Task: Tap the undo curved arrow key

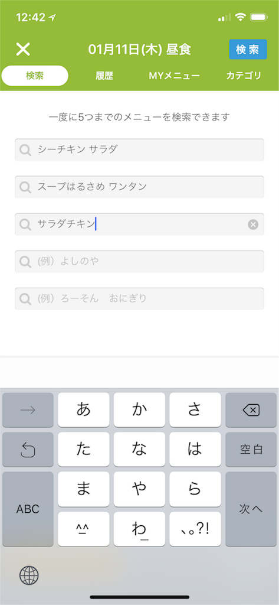Action: 28,450
